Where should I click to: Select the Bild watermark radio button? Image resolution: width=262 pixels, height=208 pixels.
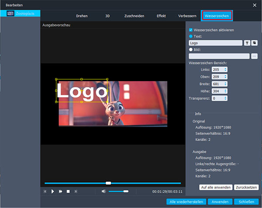191,49
